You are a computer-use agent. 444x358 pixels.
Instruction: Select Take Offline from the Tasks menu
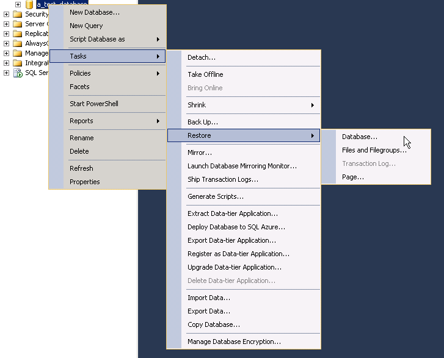coord(205,74)
